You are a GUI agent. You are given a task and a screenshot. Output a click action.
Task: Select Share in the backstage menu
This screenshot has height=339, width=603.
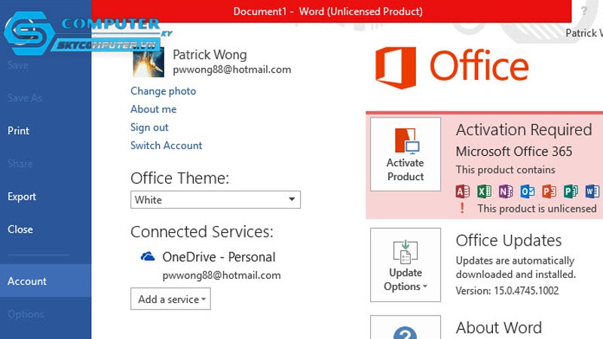tap(20, 163)
